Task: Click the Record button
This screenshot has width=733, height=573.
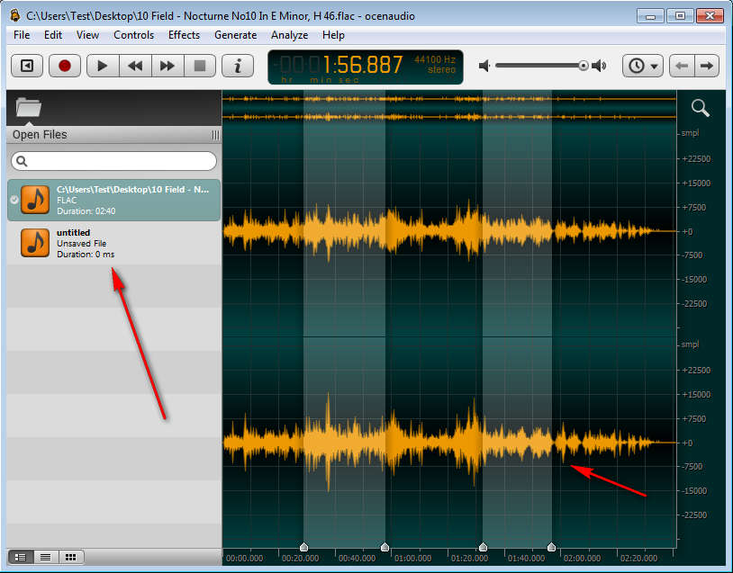Action: (64, 66)
